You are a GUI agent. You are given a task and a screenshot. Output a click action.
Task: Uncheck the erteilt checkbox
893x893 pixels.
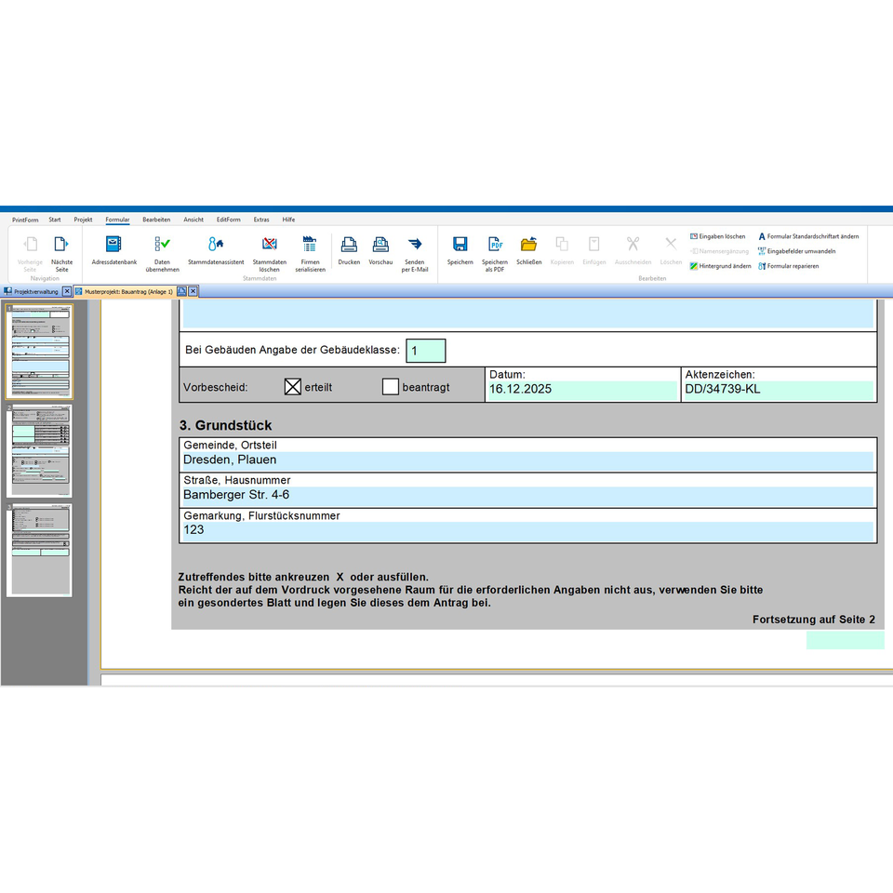click(x=293, y=387)
